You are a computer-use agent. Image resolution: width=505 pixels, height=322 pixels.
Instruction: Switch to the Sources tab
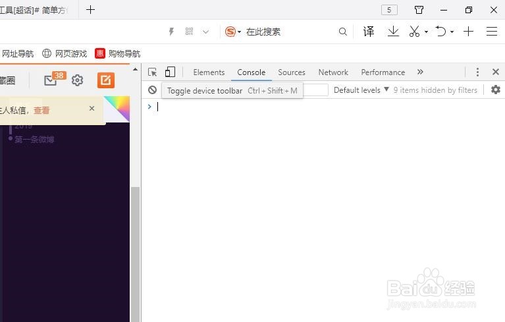click(x=292, y=72)
